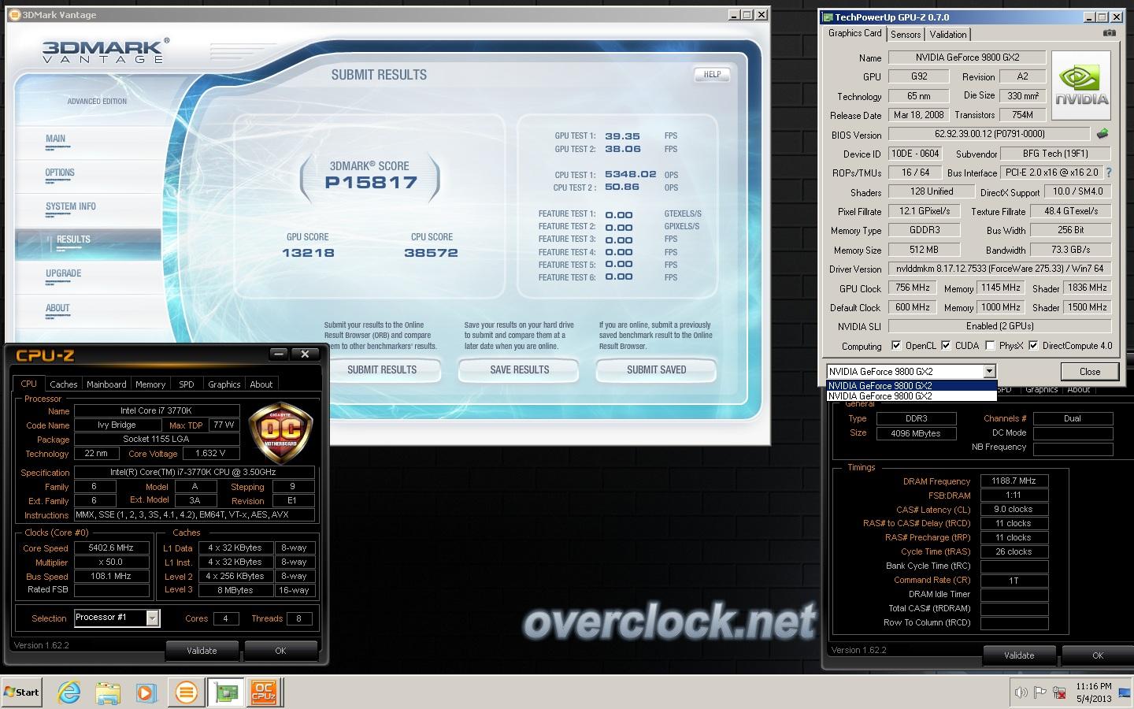Toggle the DirectCompute 4.0 checkbox
This screenshot has width=1134, height=709.
pos(1032,345)
